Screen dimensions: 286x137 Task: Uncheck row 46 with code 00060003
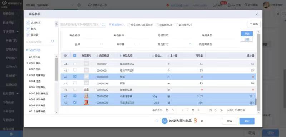[x=75, y=77]
